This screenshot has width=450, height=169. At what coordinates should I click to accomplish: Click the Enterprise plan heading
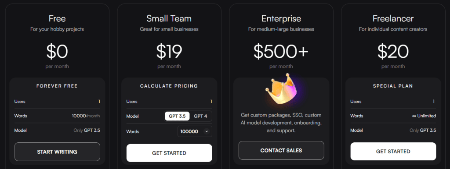281,18
